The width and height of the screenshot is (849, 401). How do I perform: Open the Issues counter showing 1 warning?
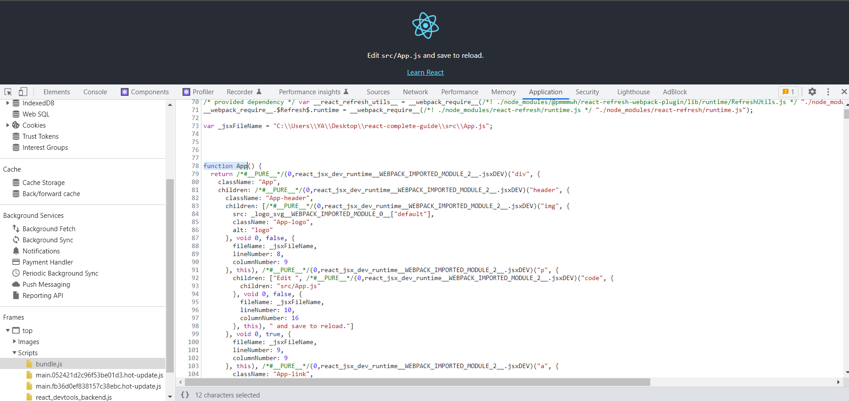click(788, 92)
